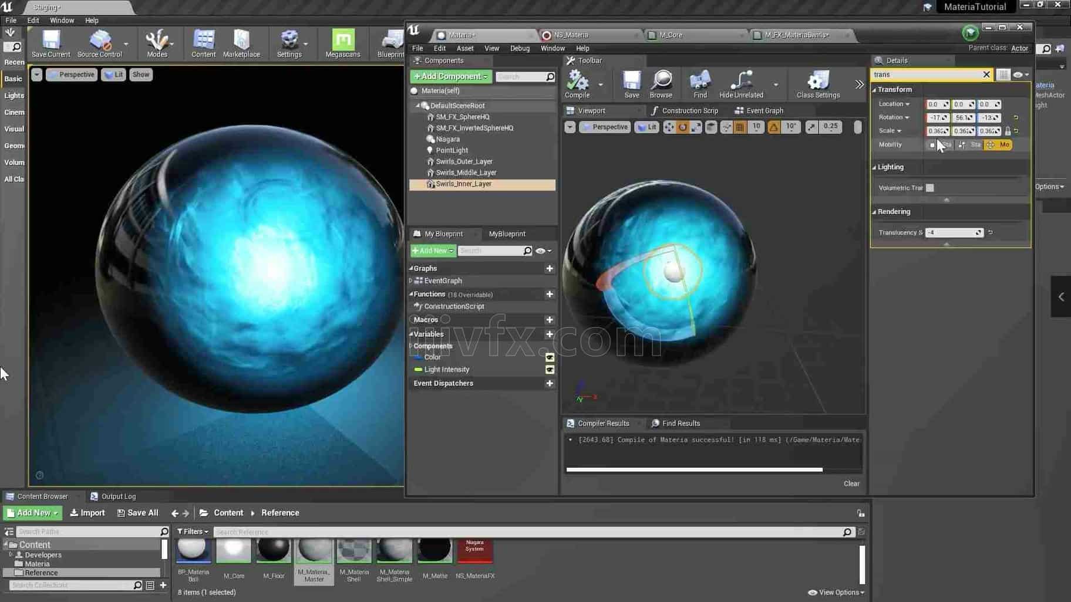The image size is (1071, 602).
Task: Open the Add Component dropdown
Action: pos(451,76)
